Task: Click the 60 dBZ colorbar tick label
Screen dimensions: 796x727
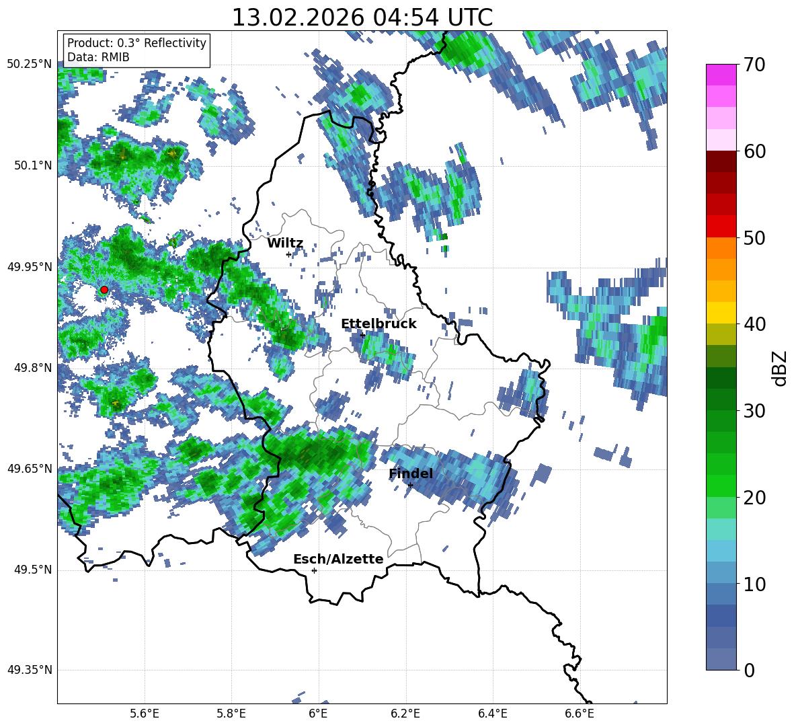Action: (x=754, y=151)
